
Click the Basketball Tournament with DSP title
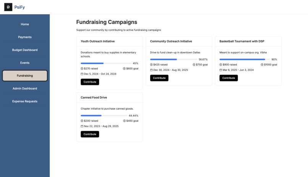click(242, 41)
